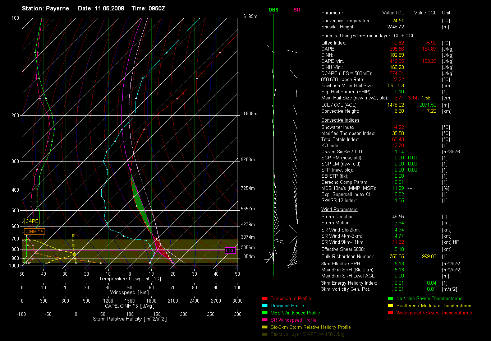Click the yellow Scattered / Moderate Thunderstorms swatch

(x=390, y=305)
